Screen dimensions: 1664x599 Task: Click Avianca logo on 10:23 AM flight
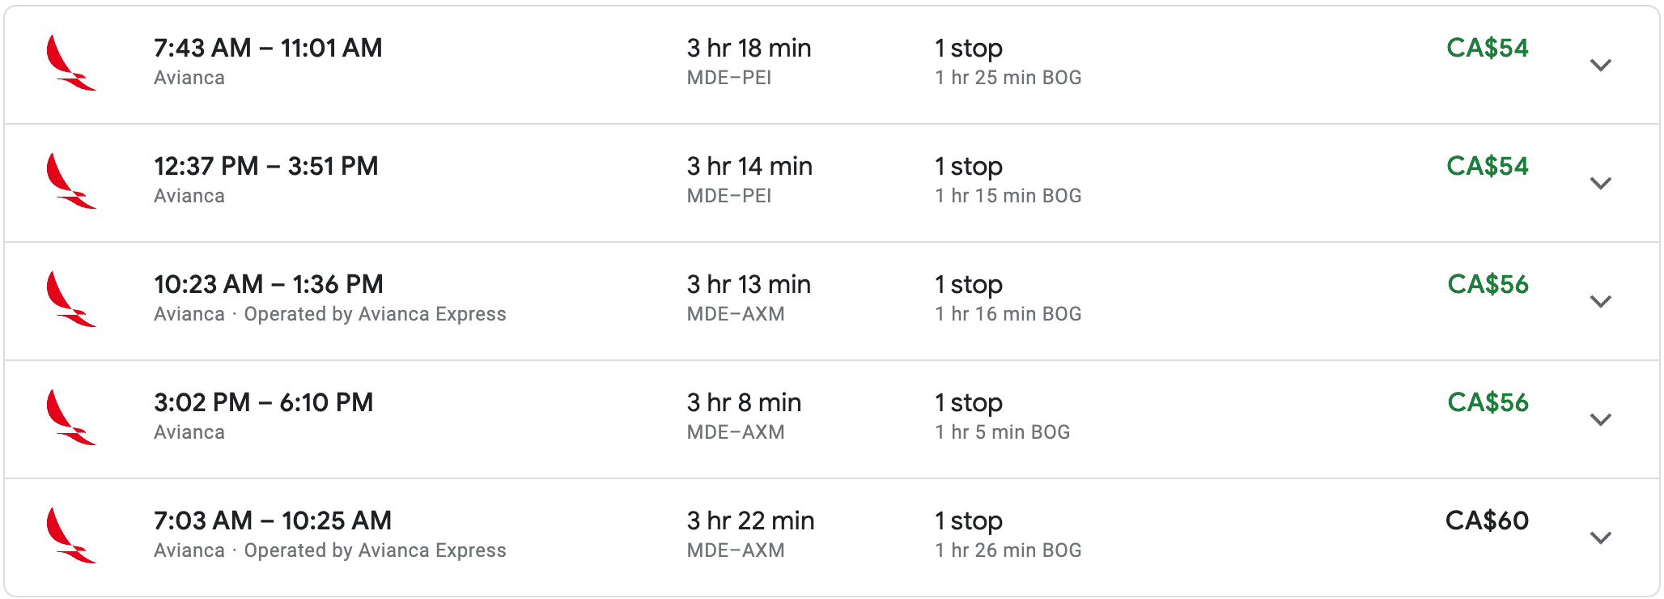71,299
